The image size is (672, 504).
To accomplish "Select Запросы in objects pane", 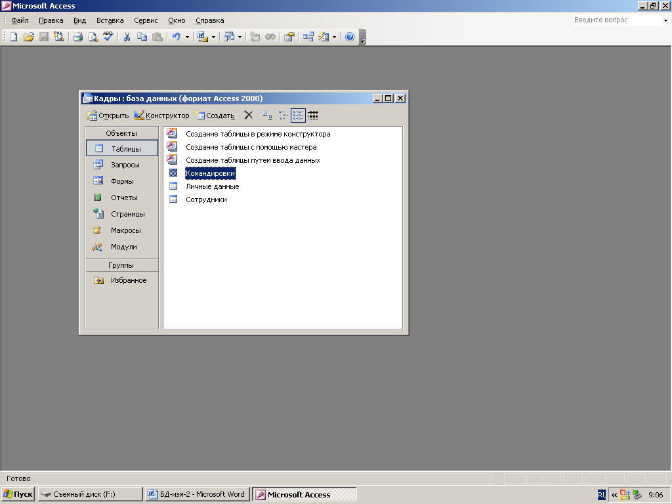I will 122,165.
